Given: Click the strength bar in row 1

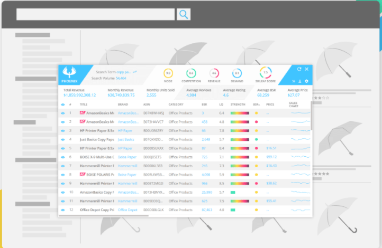Looking at the screenshot, I should pyautogui.click(x=240, y=113).
